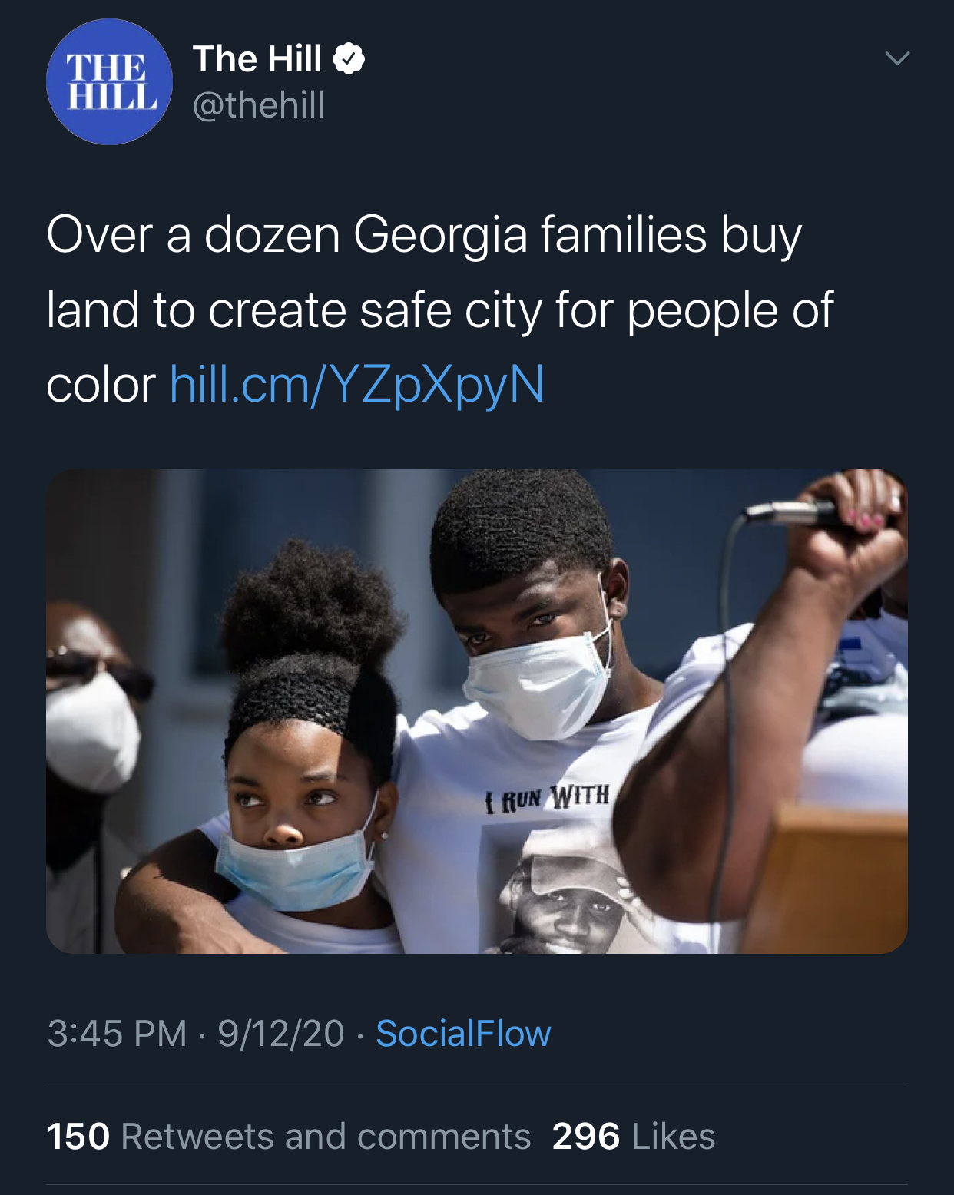Viewport: 954px width, 1195px height.
Task: Tap the number 296 likes count
Action: pyautogui.click(x=586, y=1137)
